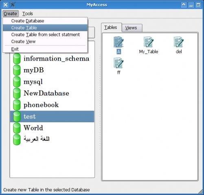Click the cylinder icon next to mysql
Screen dimensions: 204x195
[x=17, y=82]
